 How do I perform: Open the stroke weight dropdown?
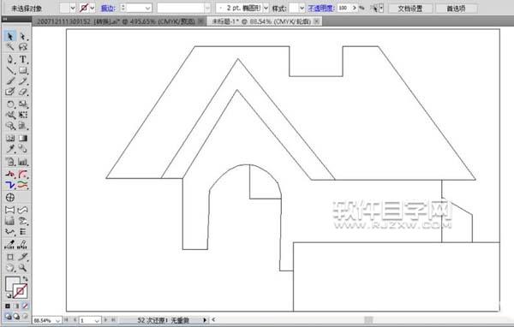pyautogui.click(x=148, y=8)
